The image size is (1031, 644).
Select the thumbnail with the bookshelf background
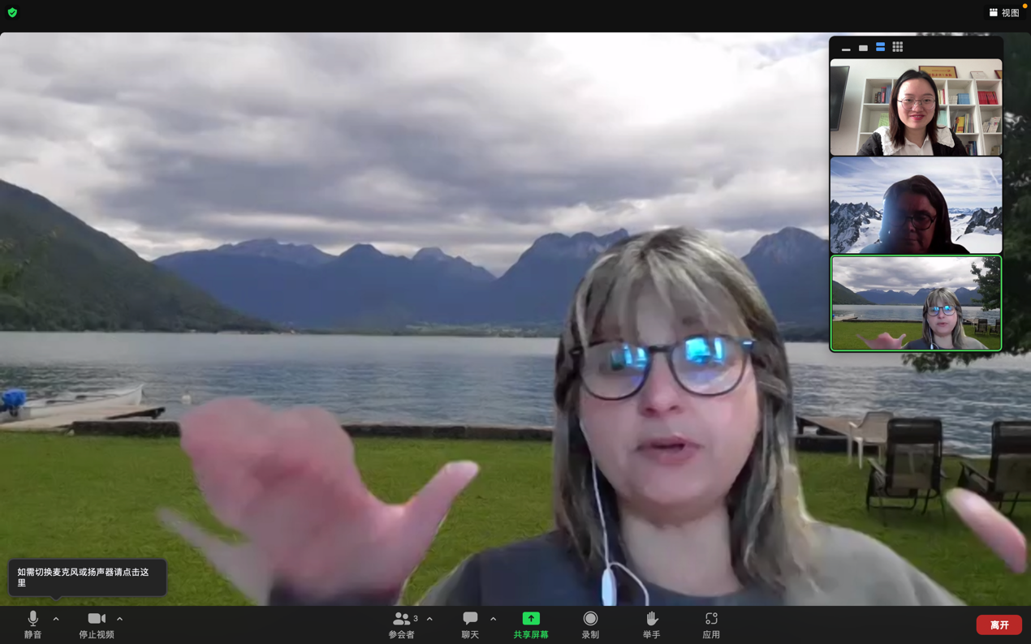tap(916, 107)
